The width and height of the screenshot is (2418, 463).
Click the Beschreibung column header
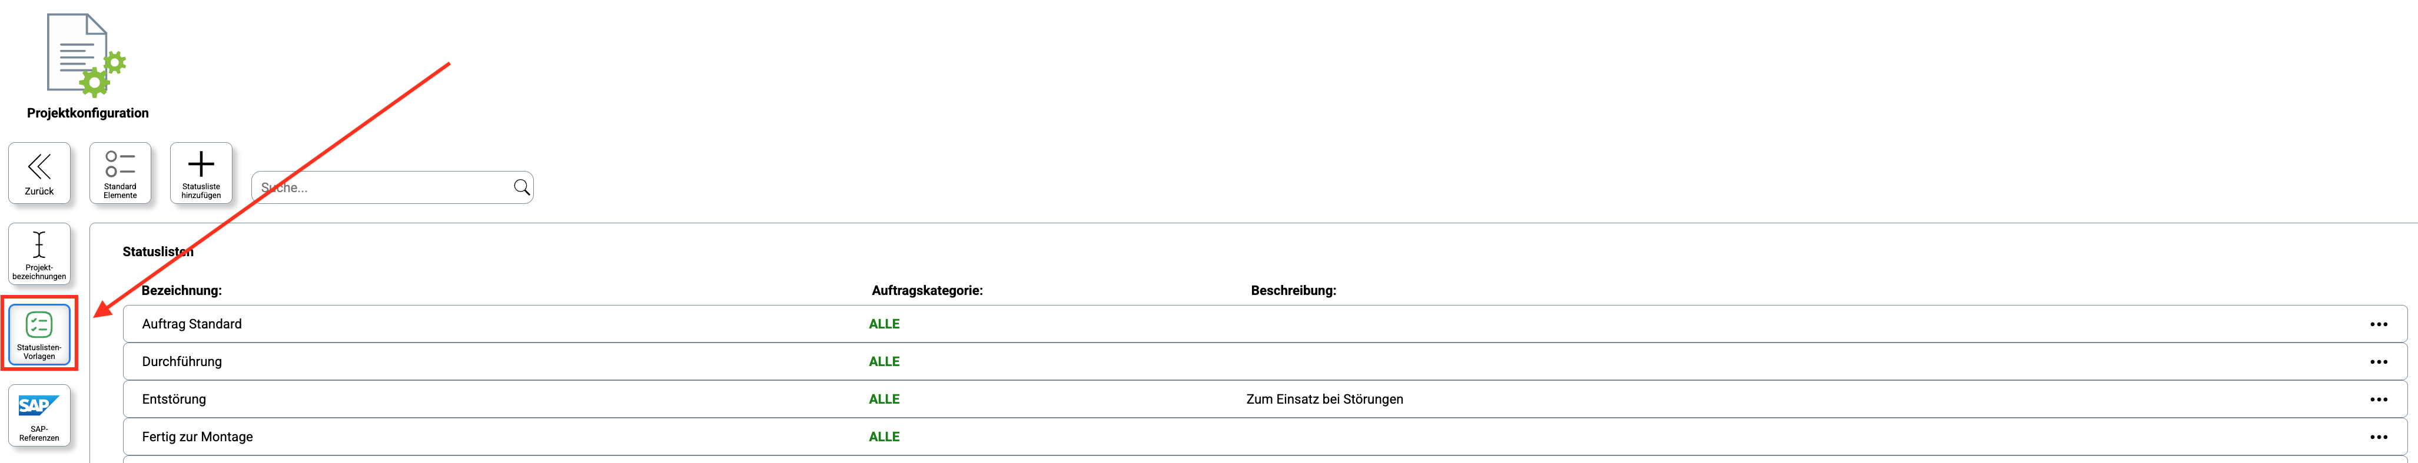[1293, 290]
